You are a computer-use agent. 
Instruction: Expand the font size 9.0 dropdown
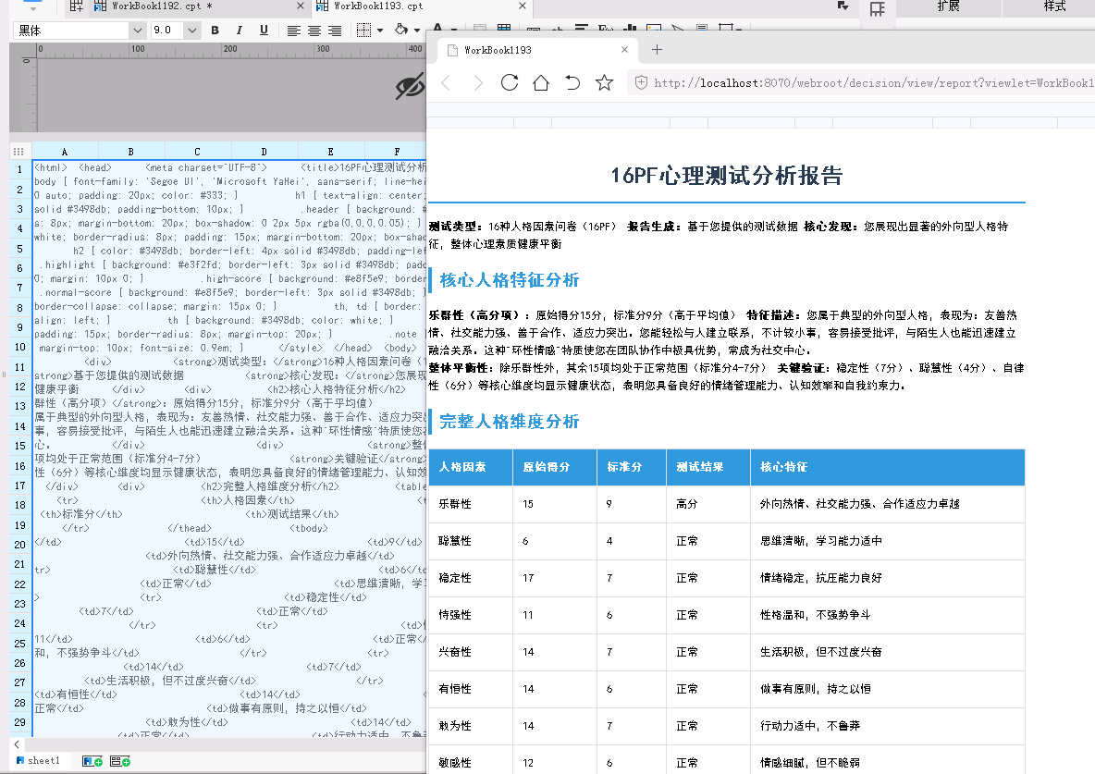pyautogui.click(x=191, y=31)
